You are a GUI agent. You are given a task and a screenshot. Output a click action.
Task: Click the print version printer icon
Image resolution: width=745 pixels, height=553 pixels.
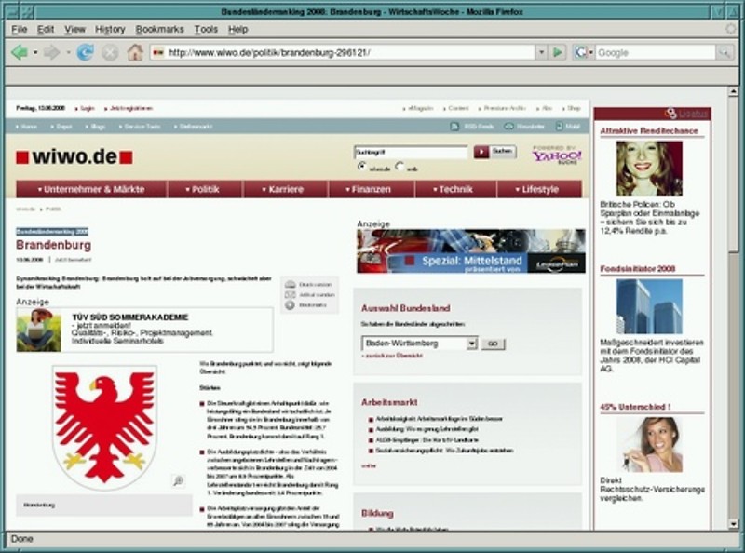(290, 285)
